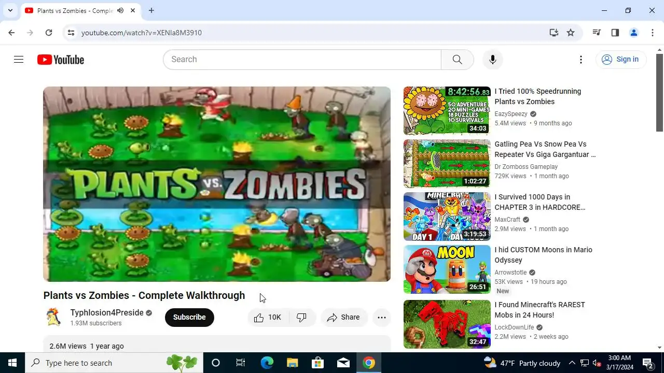Viewport: 664px width, 373px height.
Task: Focus the YouTube search box
Action: [x=302, y=60]
